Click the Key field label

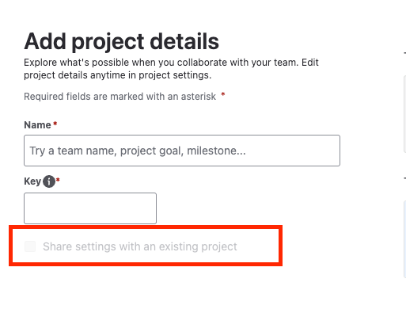pos(32,181)
